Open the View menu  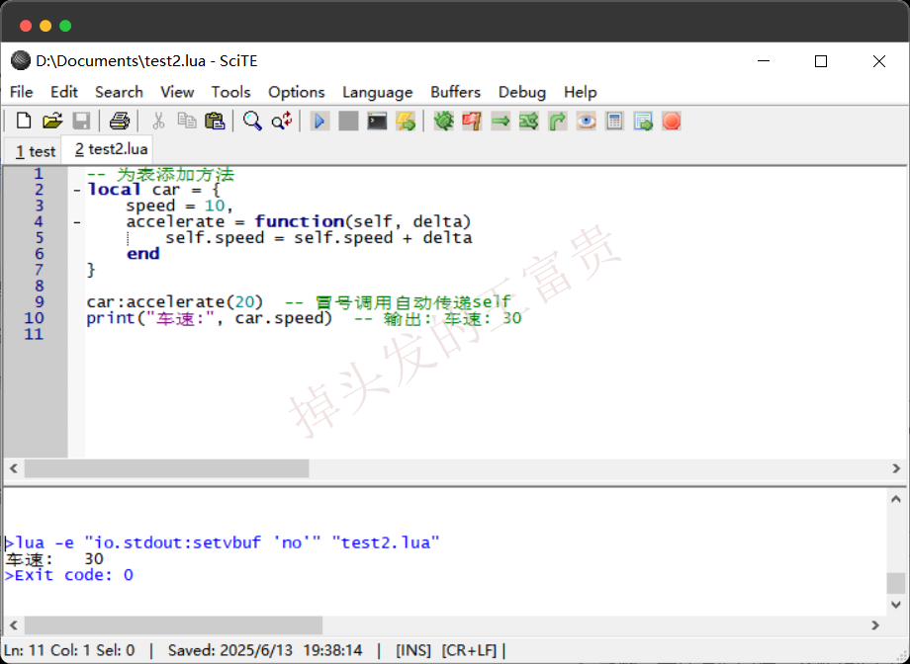[x=177, y=92]
